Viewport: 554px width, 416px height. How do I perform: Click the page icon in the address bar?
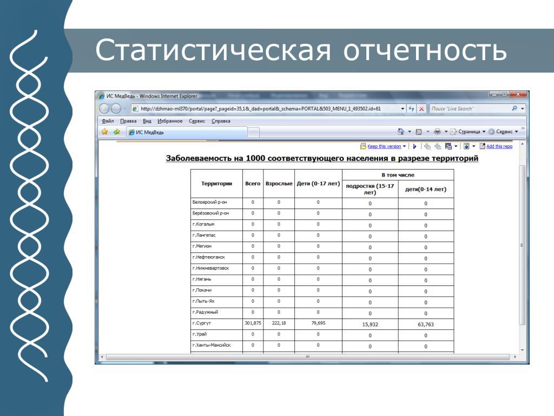(135, 108)
